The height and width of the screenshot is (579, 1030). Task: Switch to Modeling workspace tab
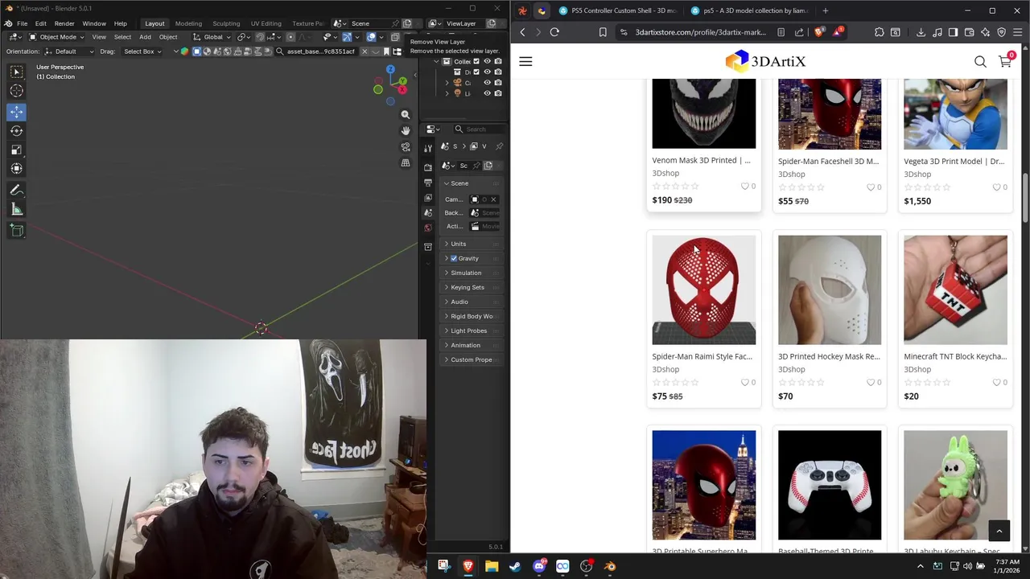click(x=188, y=23)
